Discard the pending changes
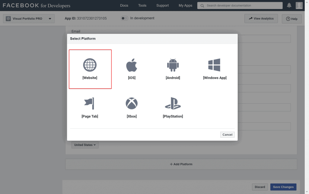 click(x=260, y=187)
